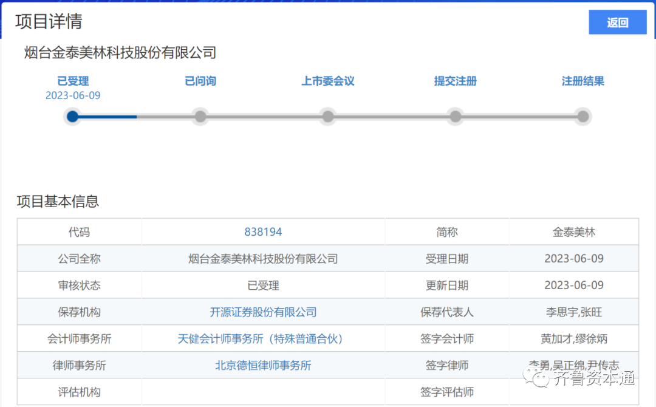
Task: Select the 上市委会议 stage dot
Action: click(328, 116)
